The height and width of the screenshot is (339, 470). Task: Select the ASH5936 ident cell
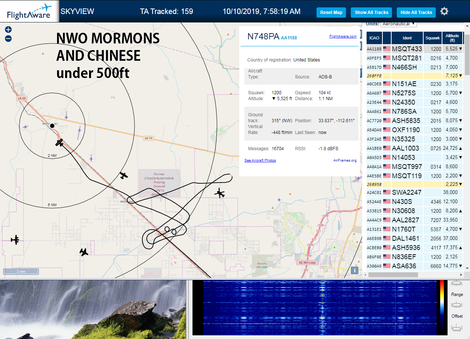coord(407,247)
